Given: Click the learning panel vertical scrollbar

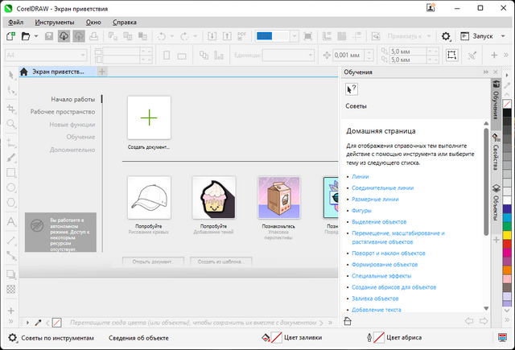Looking at the screenshot, I should pos(486,182).
